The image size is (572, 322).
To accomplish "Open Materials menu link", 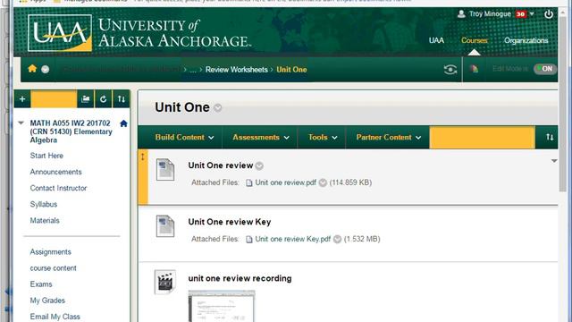I will pos(45,221).
